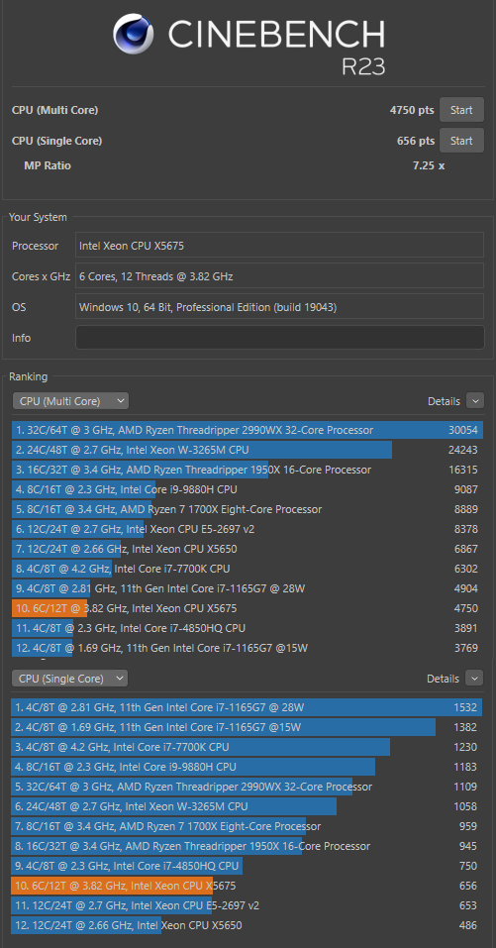Expand Details arrow in Single Core ranking

click(474, 679)
